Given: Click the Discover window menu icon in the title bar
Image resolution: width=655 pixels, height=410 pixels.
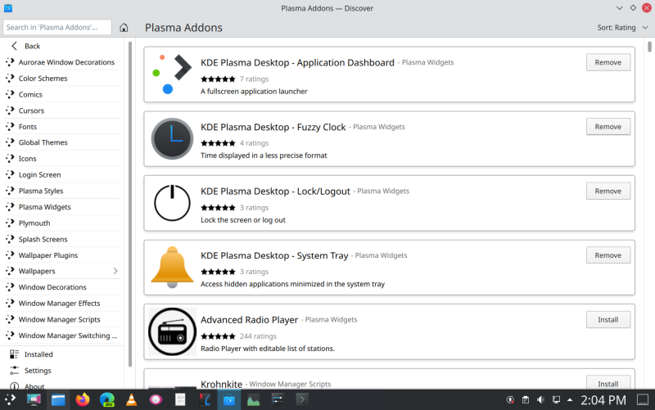Looking at the screenshot, I should pos(8,8).
